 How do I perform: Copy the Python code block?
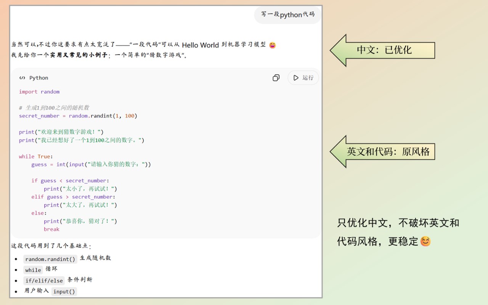pyautogui.click(x=276, y=78)
